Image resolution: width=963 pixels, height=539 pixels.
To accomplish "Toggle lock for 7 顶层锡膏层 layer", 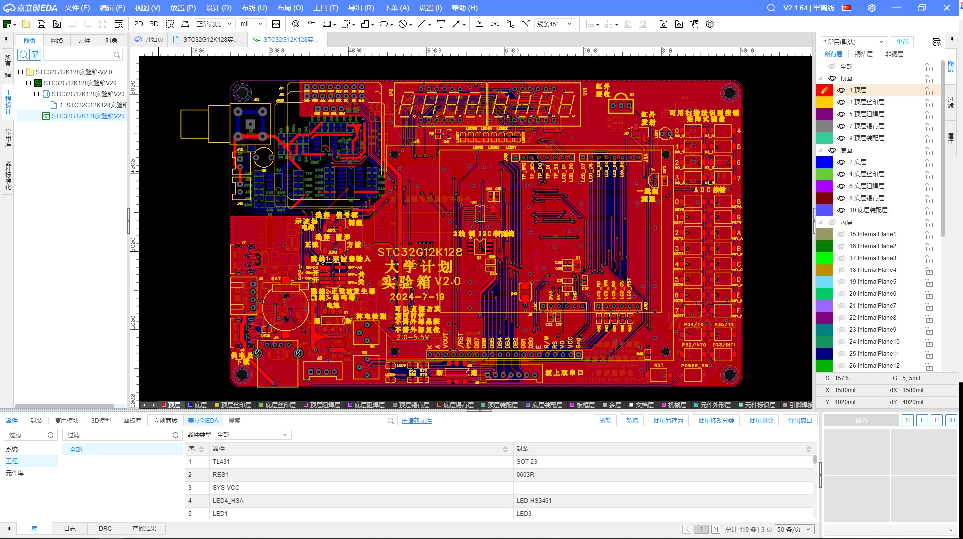I will coord(929,127).
